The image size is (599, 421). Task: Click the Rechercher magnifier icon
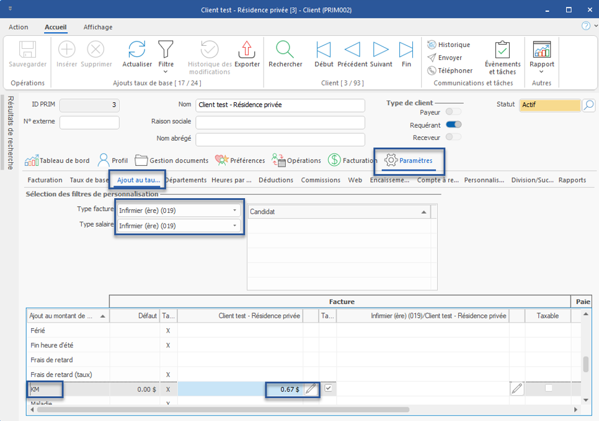click(285, 50)
